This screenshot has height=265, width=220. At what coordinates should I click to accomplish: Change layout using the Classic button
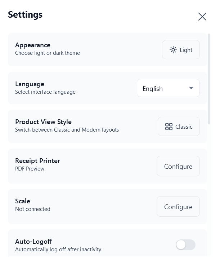tap(179, 127)
